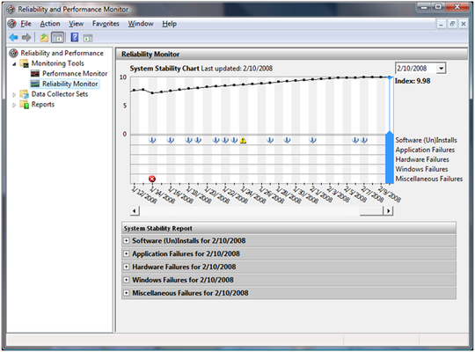Expand Application Failures for 2/10/2008
The width and height of the screenshot is (475, 352).
pos(127,253)
